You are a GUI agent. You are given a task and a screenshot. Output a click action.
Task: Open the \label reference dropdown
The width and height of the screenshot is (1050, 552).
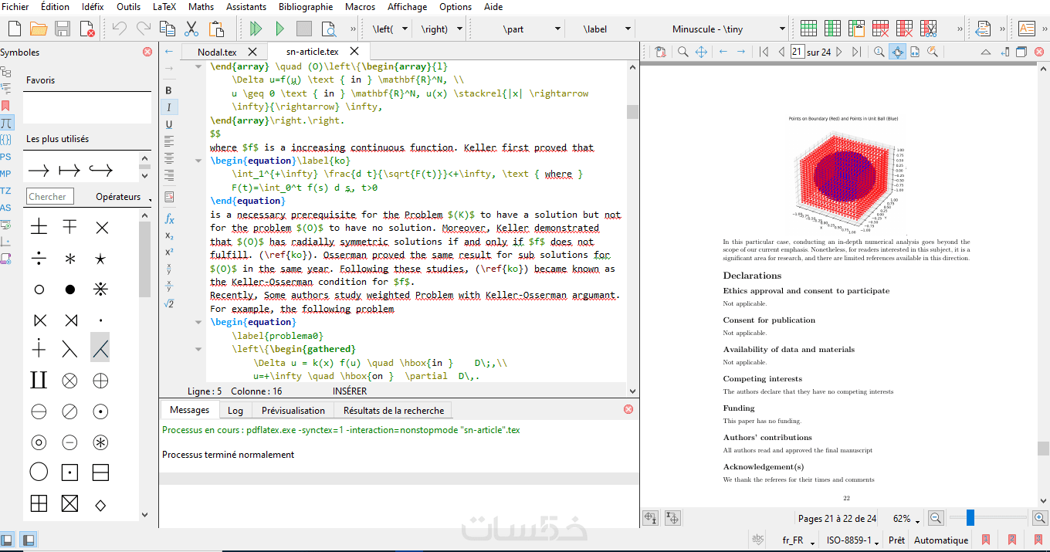coord(628,29)
